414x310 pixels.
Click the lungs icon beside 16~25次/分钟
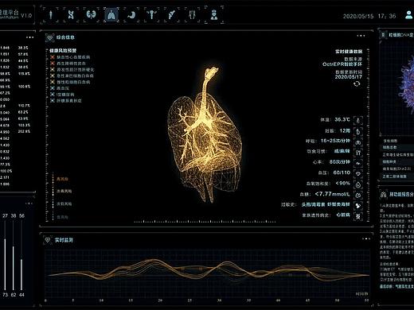358,142
